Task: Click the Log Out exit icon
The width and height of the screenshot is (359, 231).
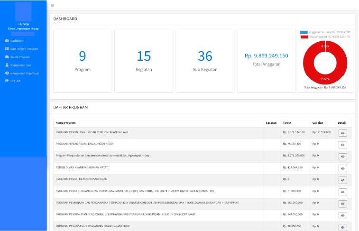Action: click(x=7, y=81)
